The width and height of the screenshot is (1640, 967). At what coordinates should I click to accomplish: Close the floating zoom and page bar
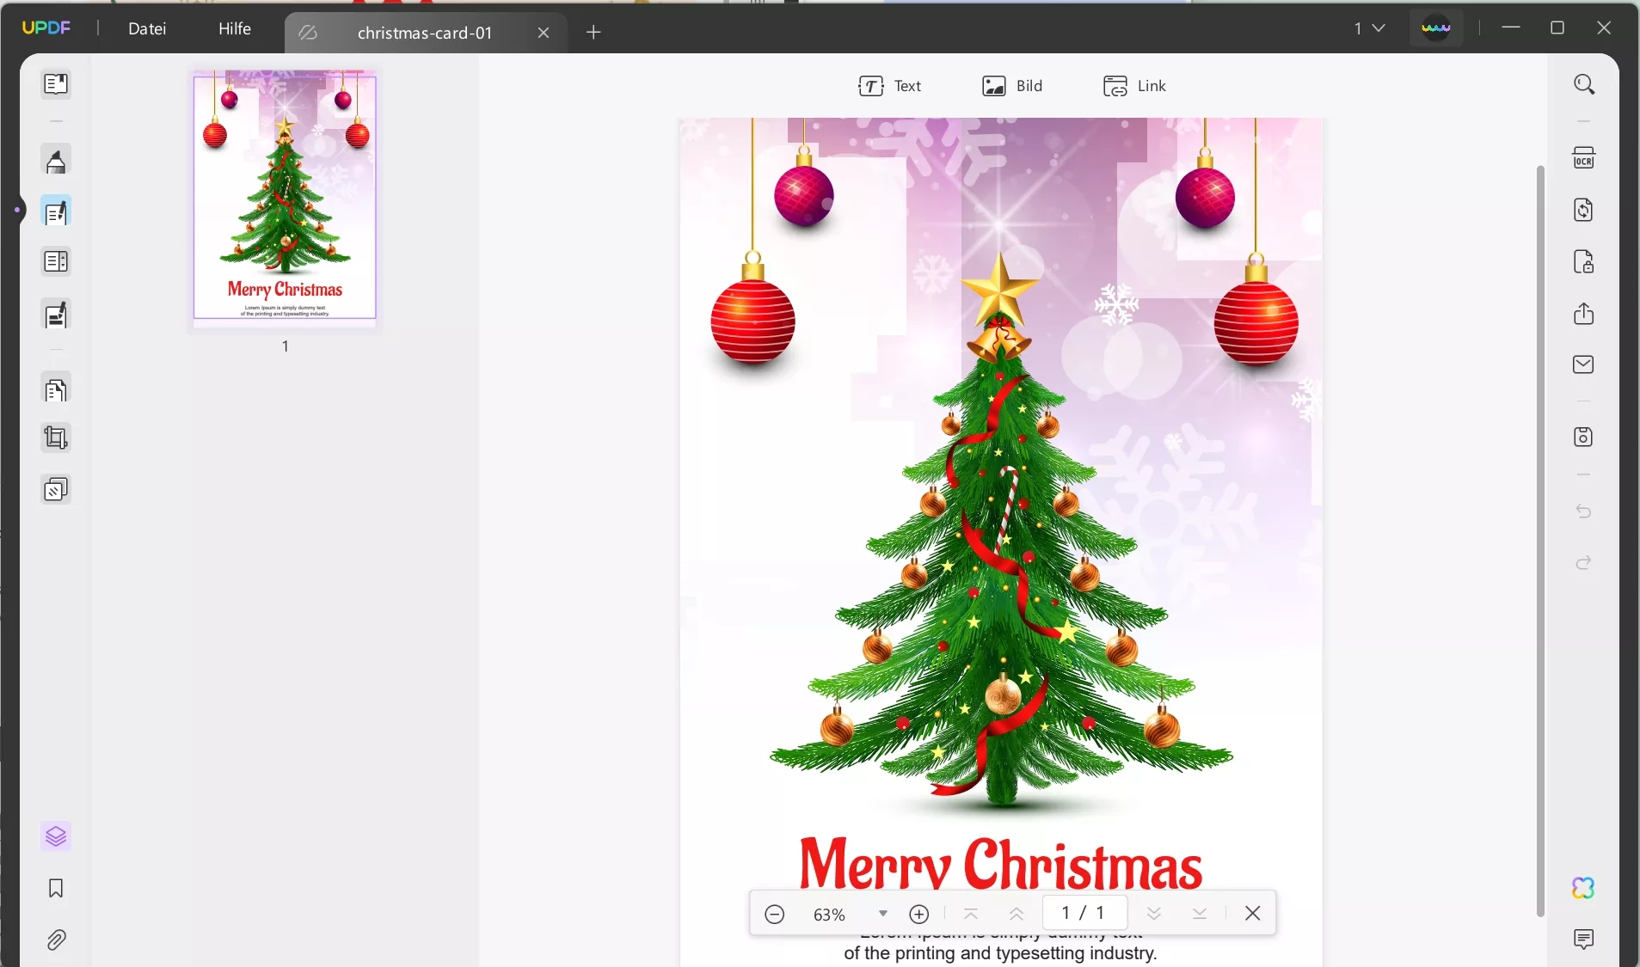point(1253,914)
